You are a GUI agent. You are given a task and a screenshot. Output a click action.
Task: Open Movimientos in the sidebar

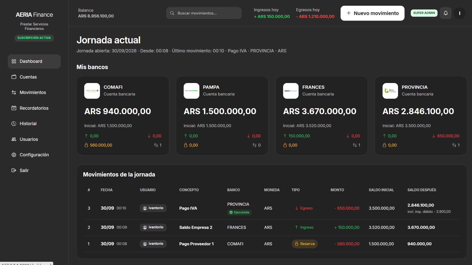(x=34, y=92)
